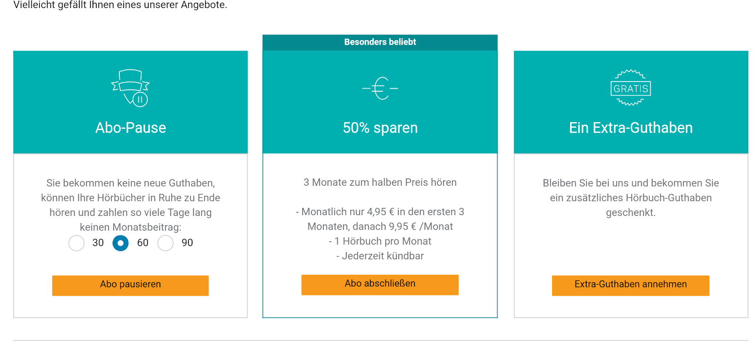Click the GRATIS badge icon
This screenshot has width=755, height=355.
click(630, 88)
